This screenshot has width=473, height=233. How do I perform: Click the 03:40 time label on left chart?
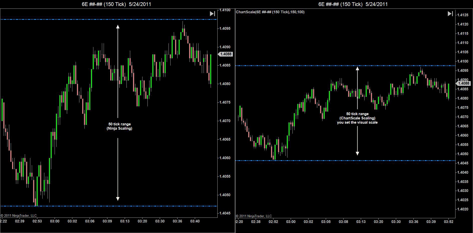(x=195, y=221)
